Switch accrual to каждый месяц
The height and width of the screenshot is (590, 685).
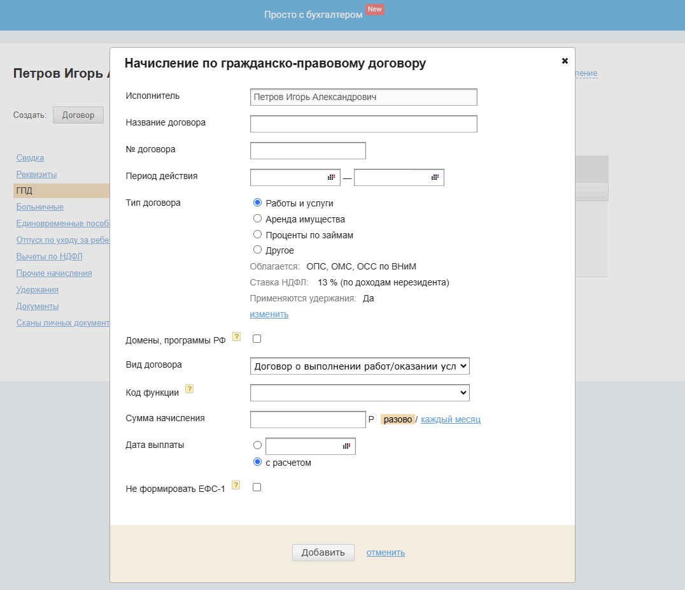click(x=450, y=419)
